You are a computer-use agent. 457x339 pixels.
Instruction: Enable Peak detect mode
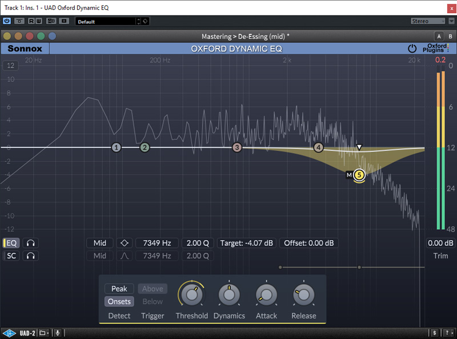[x=119, y=289]
